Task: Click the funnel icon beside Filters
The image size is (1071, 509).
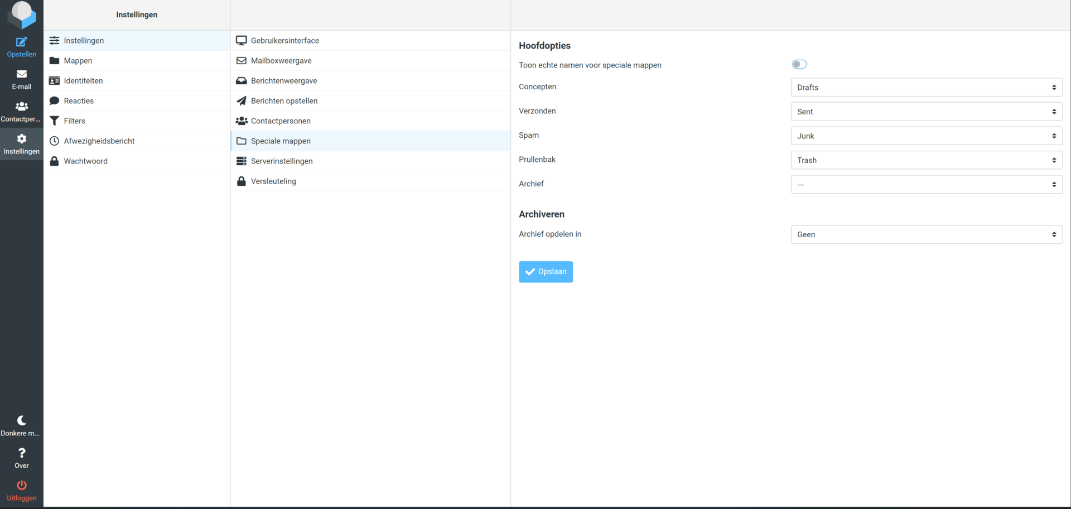Action: pos(54,121)
